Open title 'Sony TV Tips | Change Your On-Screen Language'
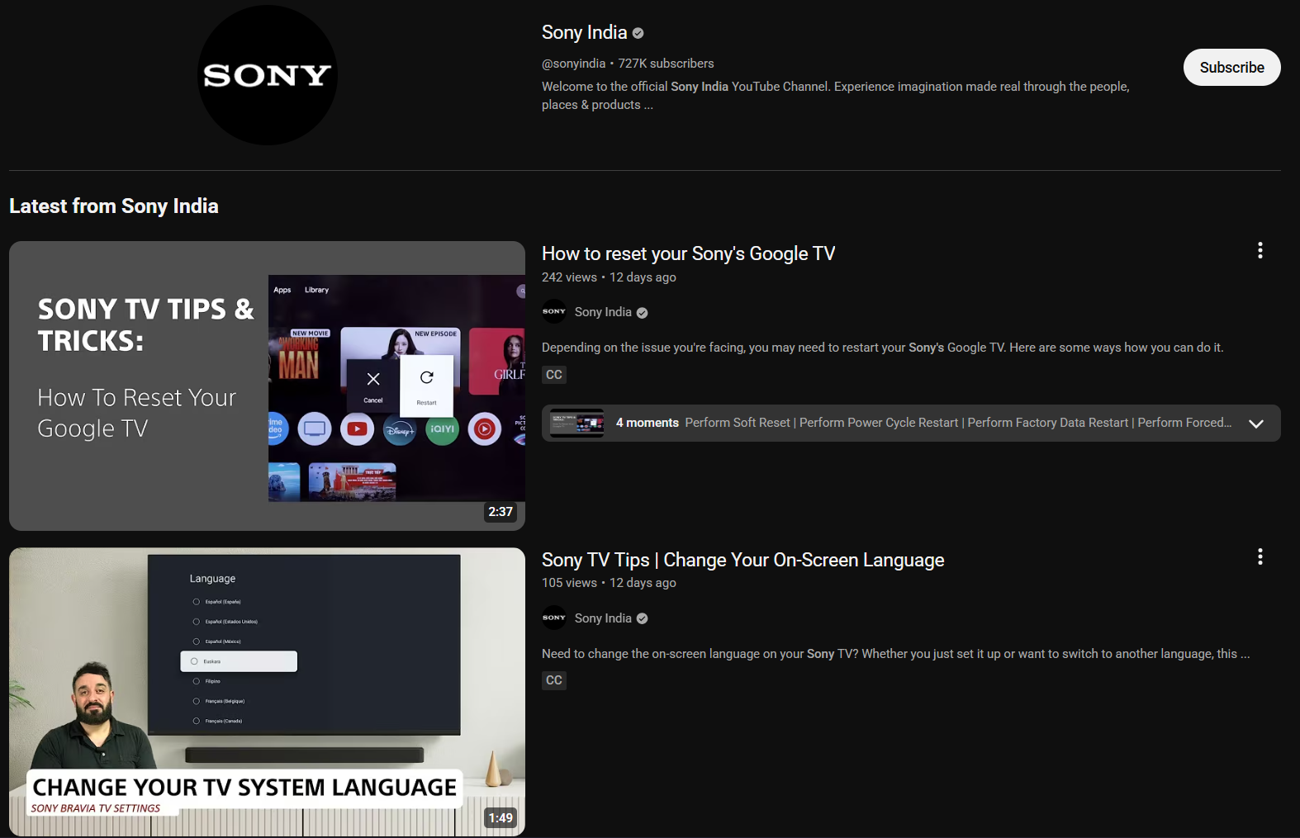 click(x=743, y=560)
